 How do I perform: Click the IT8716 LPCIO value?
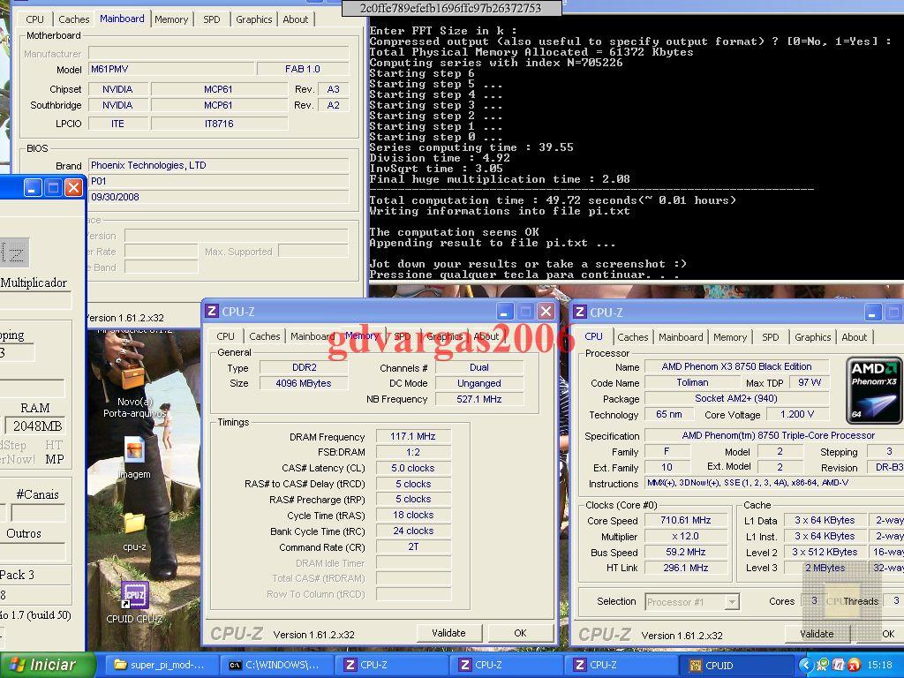click(219, 124)
